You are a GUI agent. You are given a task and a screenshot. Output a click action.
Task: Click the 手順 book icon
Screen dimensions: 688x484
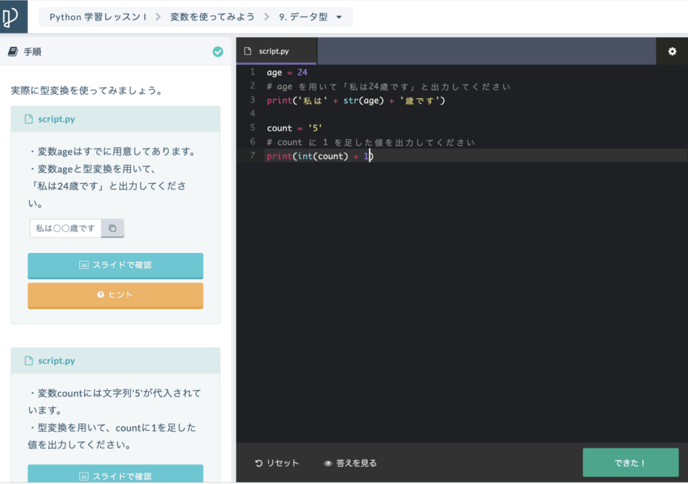(x=12, y=52)
